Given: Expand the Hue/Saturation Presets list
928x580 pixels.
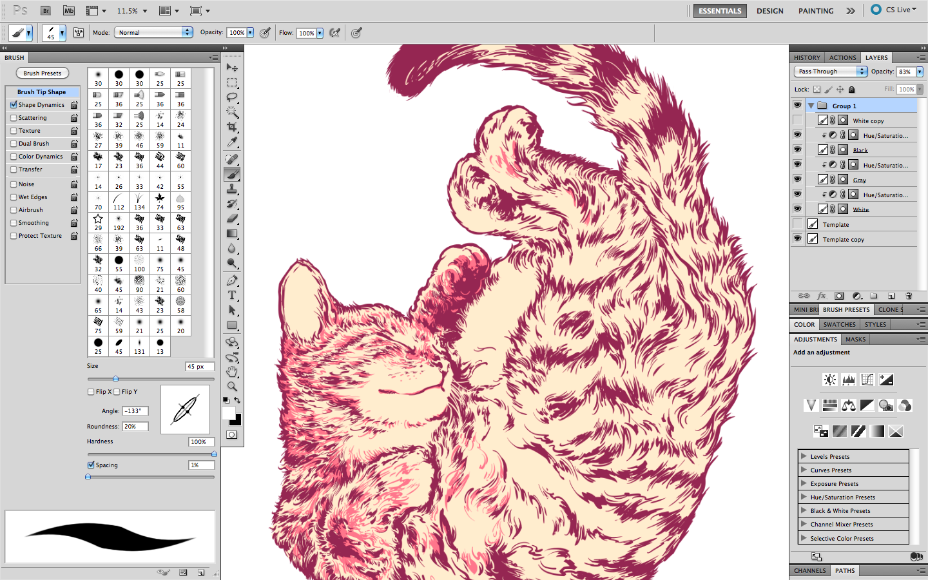Looking at the screenshot, I should (x=804, y=497).
